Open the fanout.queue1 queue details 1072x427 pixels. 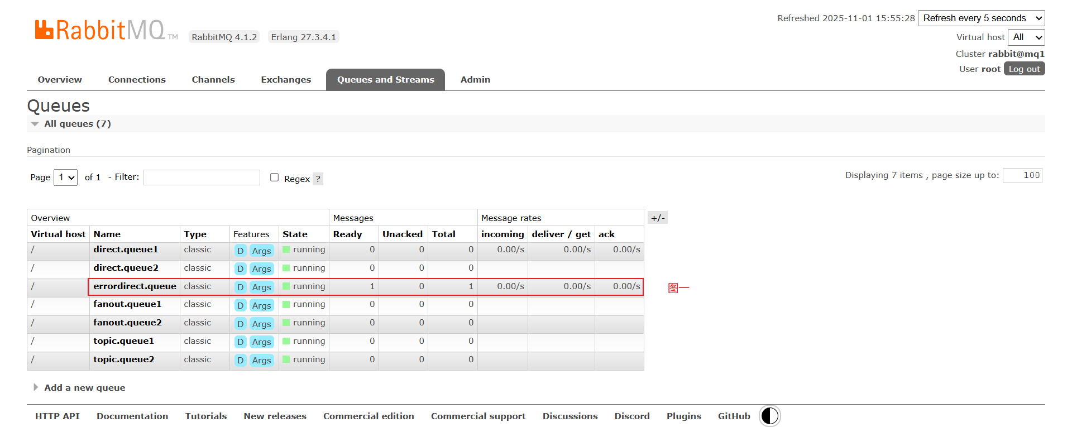[127, 304]
